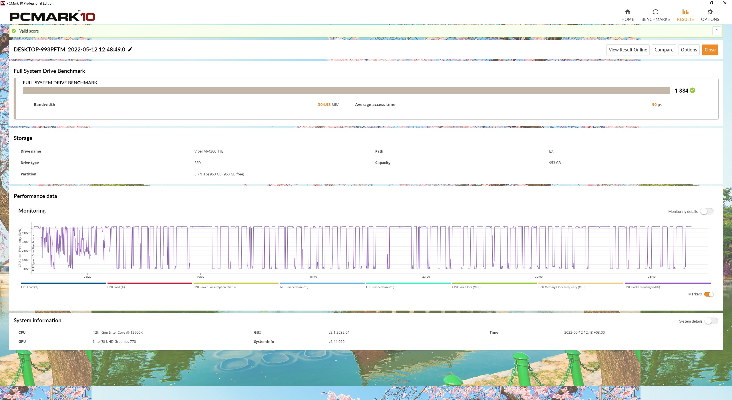Screen dimensions: 732x400
Task: Restore down the PCMark window
Action: coord(712,3)
